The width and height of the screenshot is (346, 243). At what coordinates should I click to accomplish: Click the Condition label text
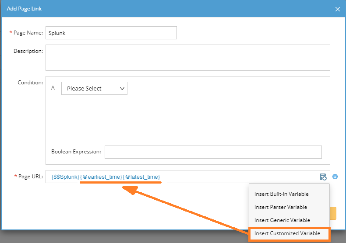[30, 83]
